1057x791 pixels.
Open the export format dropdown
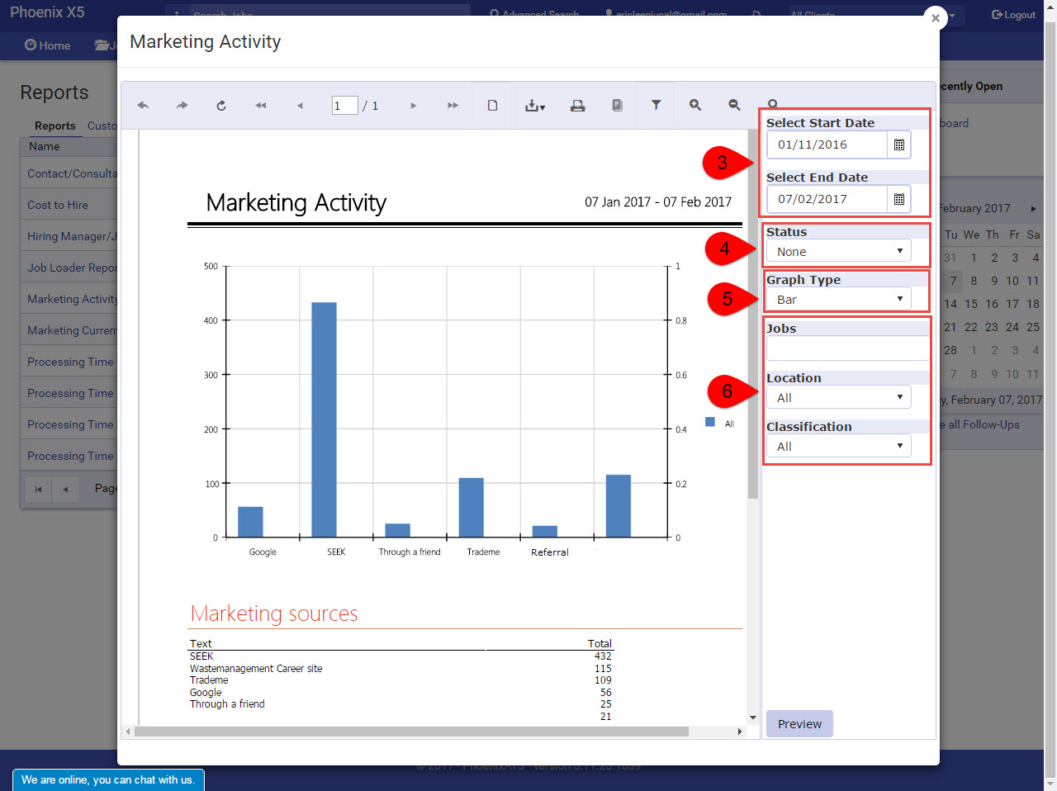(535, 106)
